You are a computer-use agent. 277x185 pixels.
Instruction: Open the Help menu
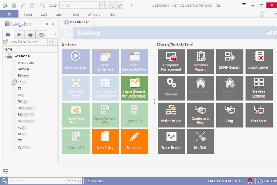click(112, 14)
